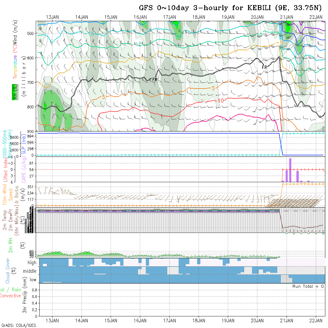Click the "low" cloud cover row label

(x=33, y=280)
